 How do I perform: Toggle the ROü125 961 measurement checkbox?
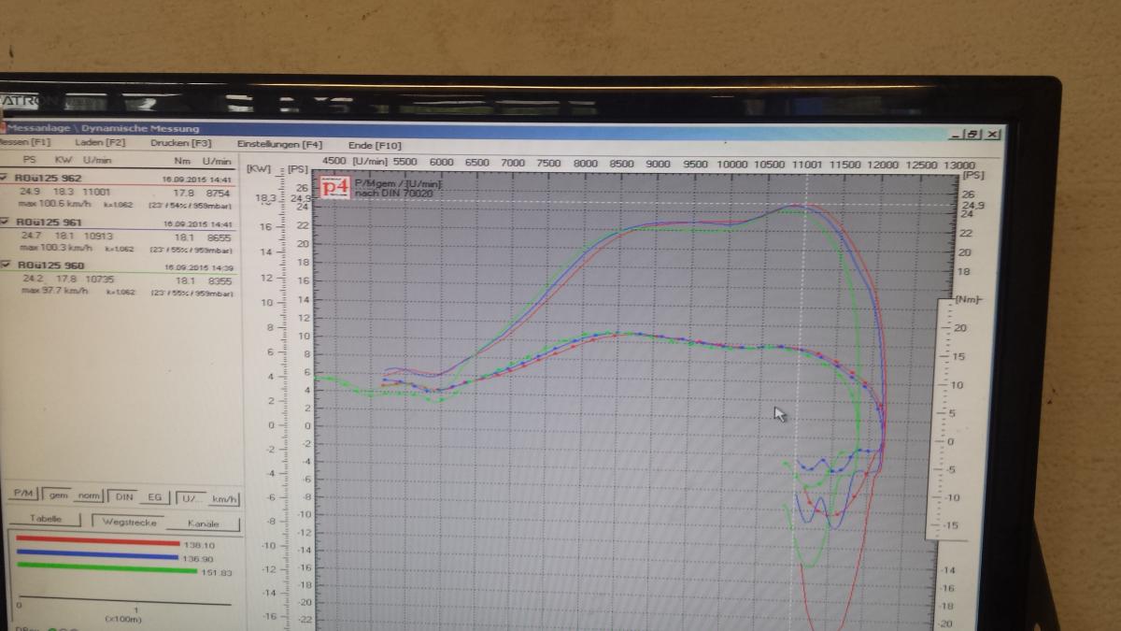4,222
